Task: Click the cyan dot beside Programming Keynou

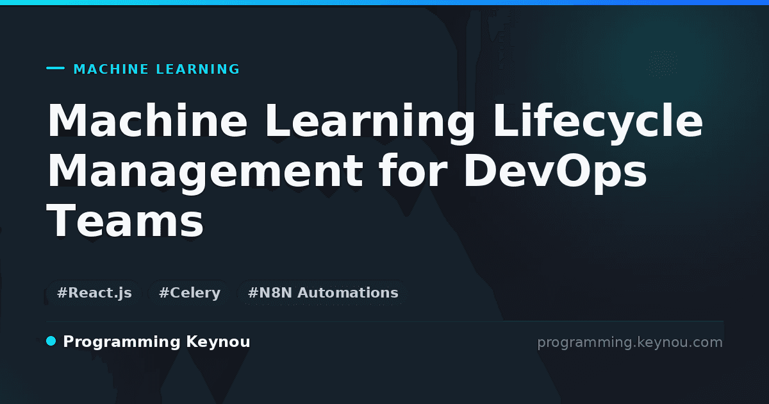Action: point(51,341)
